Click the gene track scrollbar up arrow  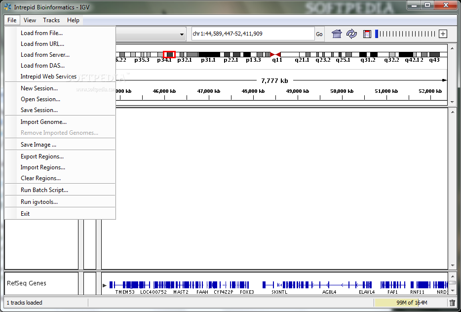pos(453,276)
